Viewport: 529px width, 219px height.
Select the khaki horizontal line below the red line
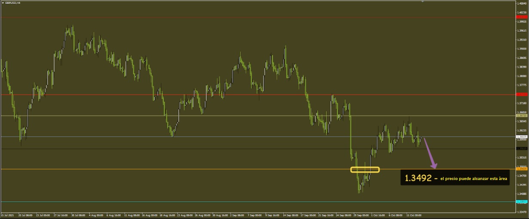click(x=258, y=116)
